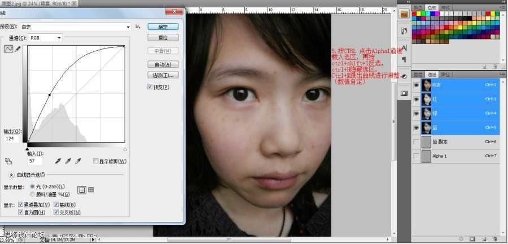Image resolution: width=508 pixels, height=244 pixels.
Task: Pick the first red swatch color
Action: pos(414,14)
